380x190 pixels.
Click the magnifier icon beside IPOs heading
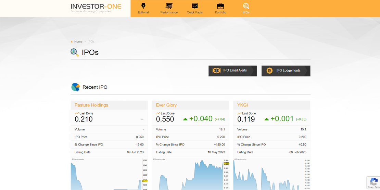(x=75, y=52)
